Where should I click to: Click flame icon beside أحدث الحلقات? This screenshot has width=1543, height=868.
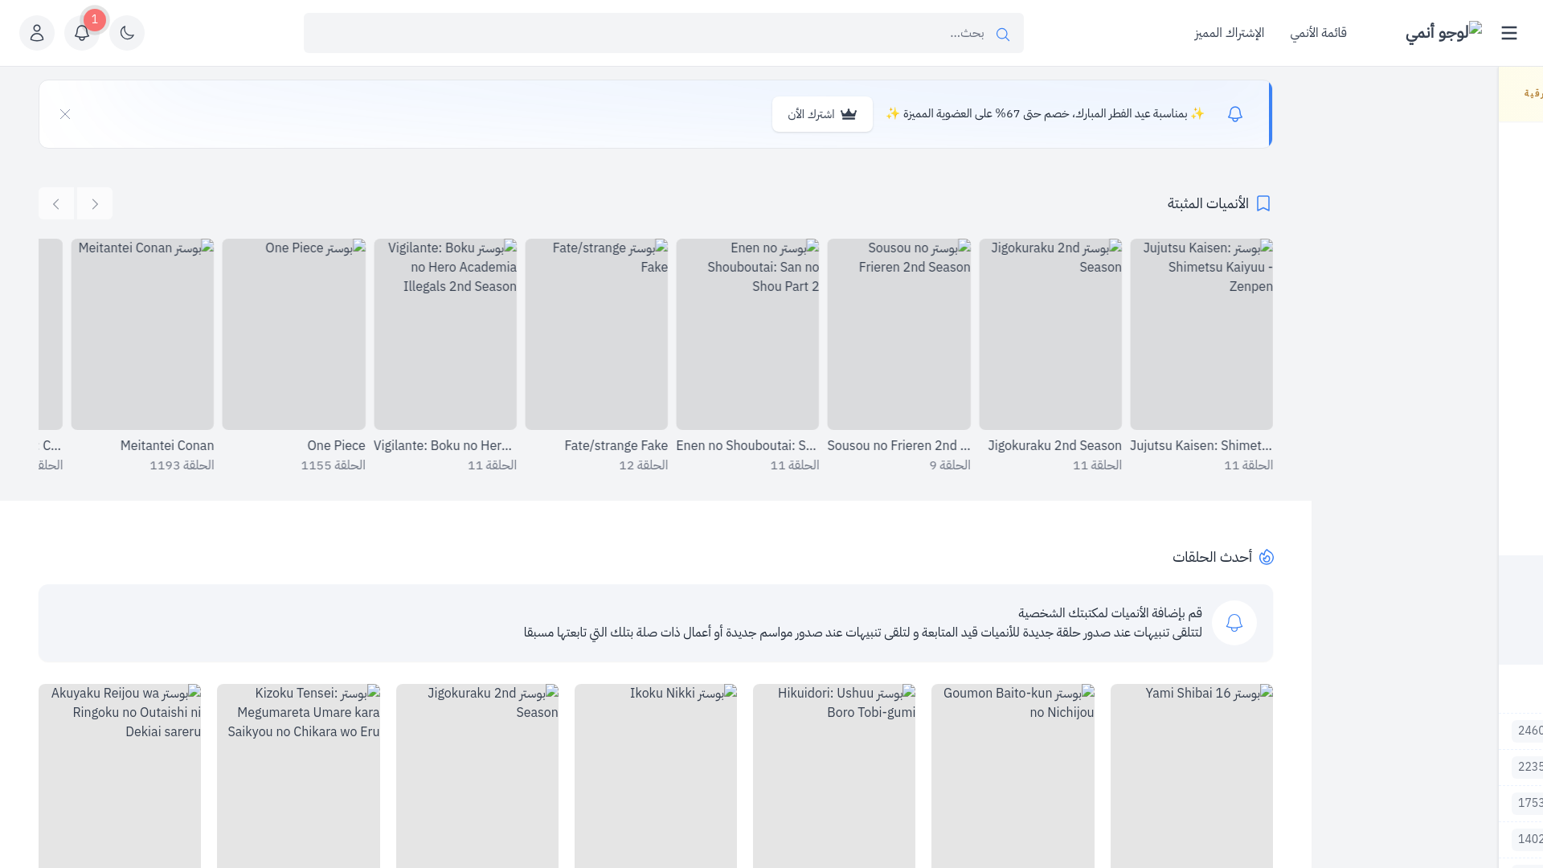point(1267,557)
